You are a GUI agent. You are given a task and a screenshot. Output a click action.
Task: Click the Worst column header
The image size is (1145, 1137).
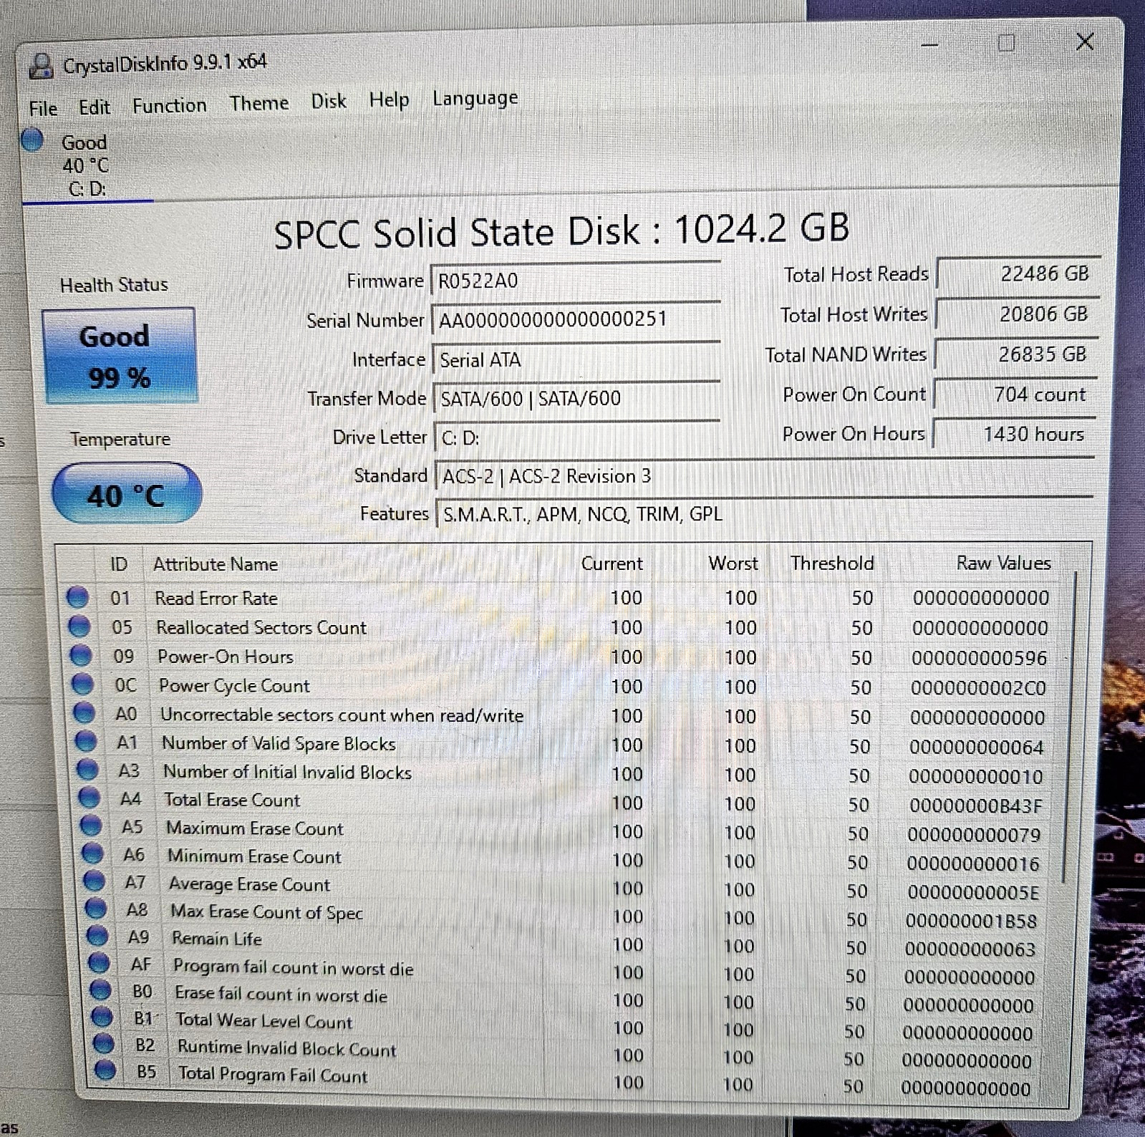[x=733, y=563]
